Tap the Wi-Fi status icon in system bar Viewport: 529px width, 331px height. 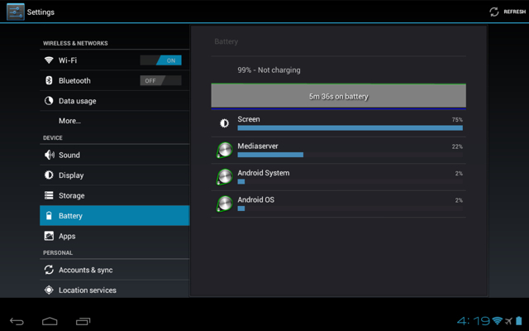click(x=498, y=320)
